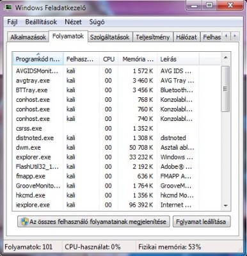This screenshot has width=247, height=256.
Task: Click the Fizikai memória: 53% status entry
Action: 170,247
